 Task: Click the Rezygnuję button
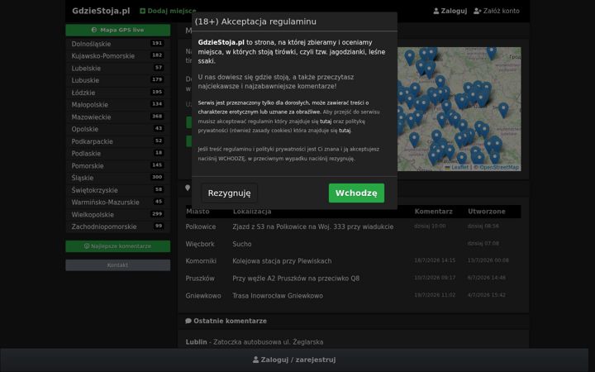click(229, 193)
